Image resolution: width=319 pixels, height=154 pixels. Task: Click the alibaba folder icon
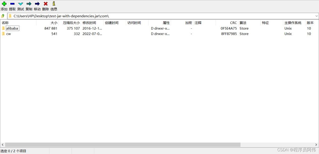coord(3,28)
